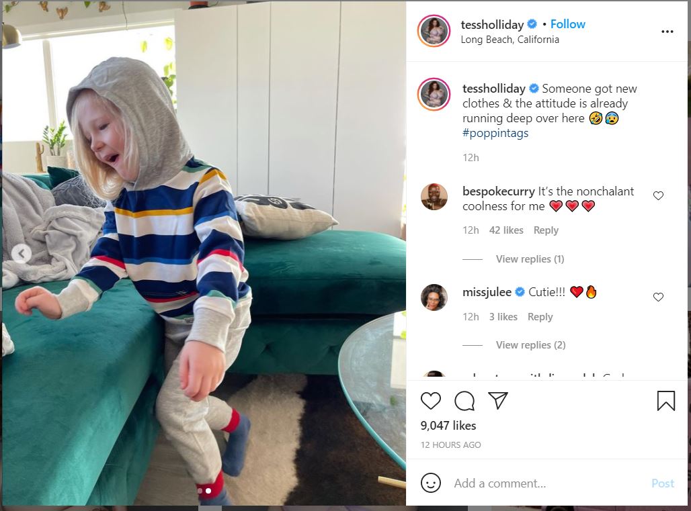Follow tessholliday

click(567, 24)
